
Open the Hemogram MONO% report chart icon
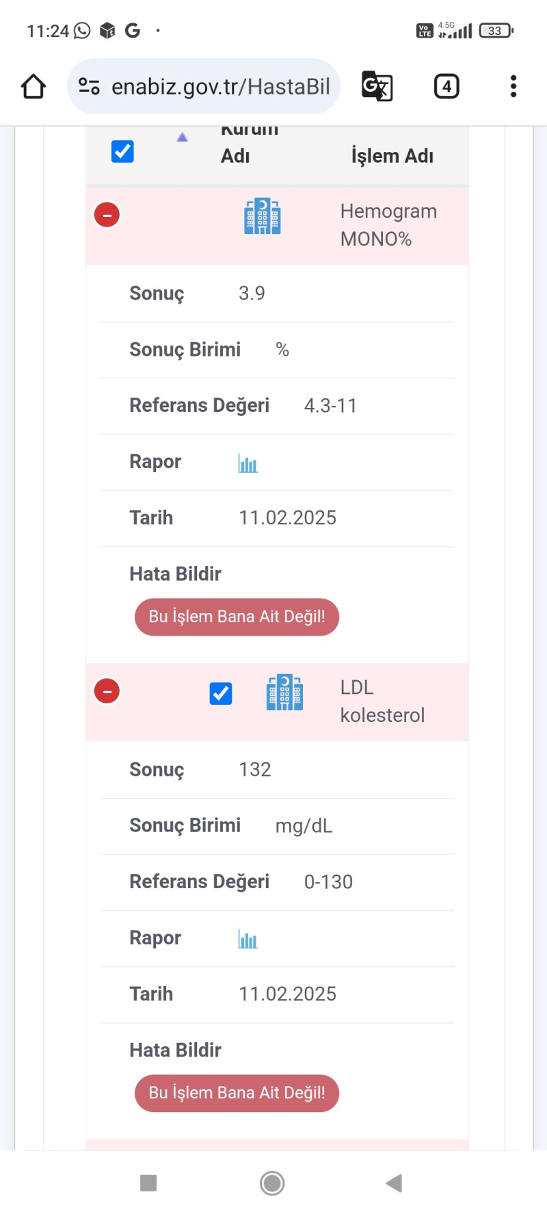[248, 463]
